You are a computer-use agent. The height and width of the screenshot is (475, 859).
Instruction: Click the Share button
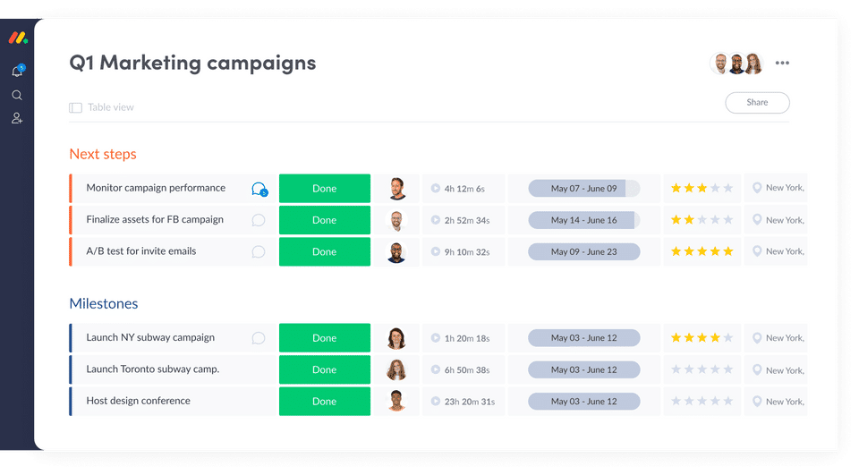coord(757,103)
